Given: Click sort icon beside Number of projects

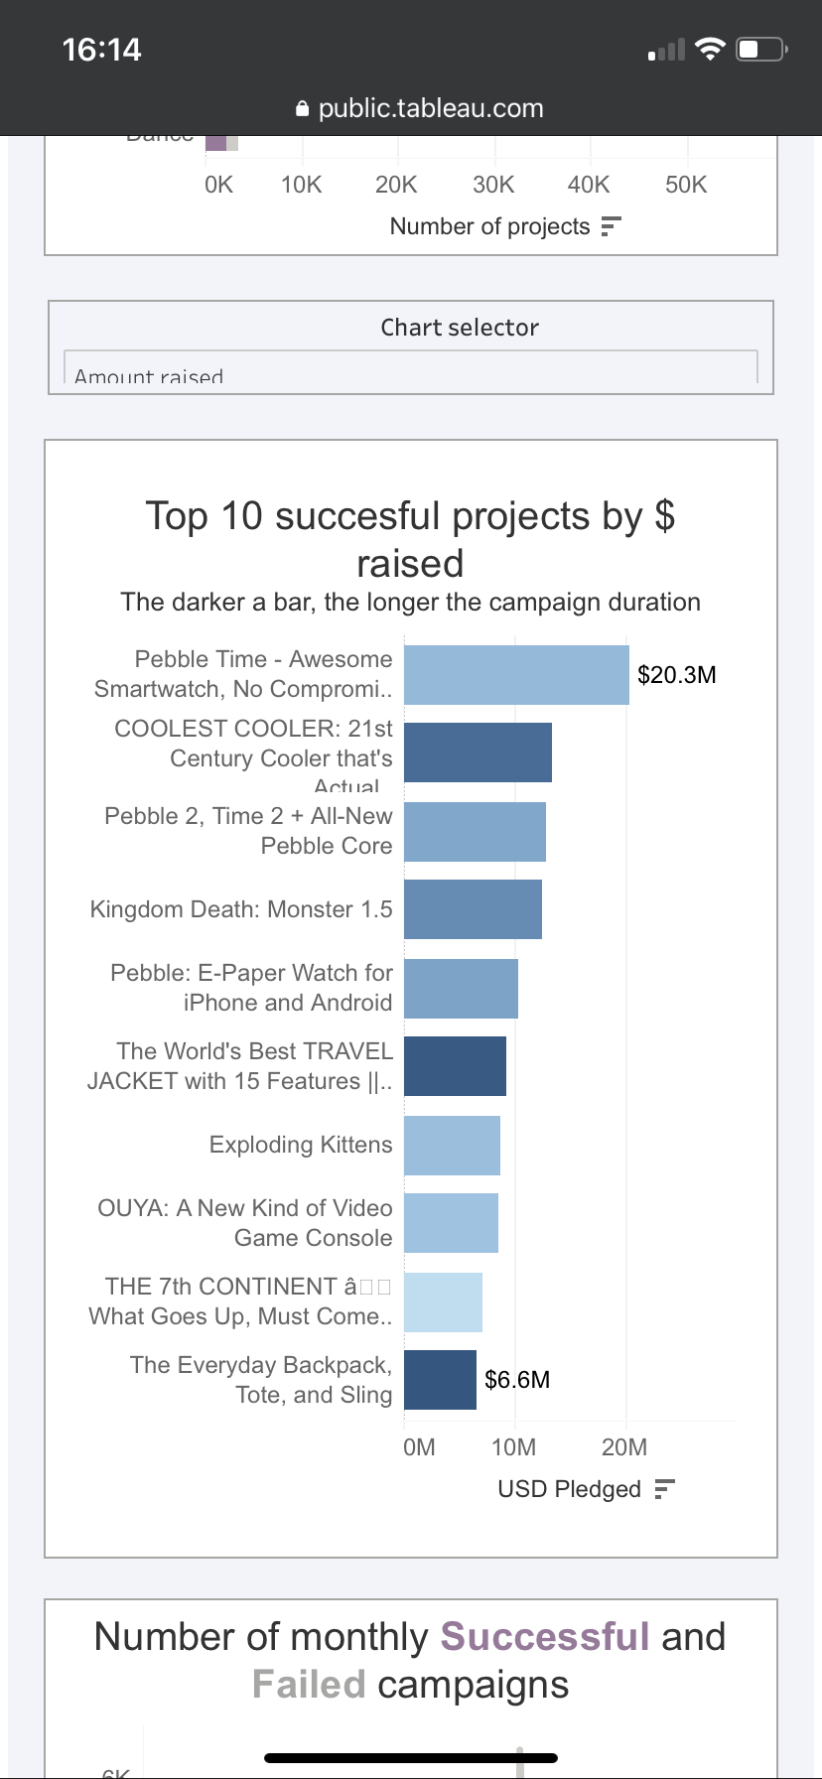Looking at the screenshot, I should (x=612, y=226).
